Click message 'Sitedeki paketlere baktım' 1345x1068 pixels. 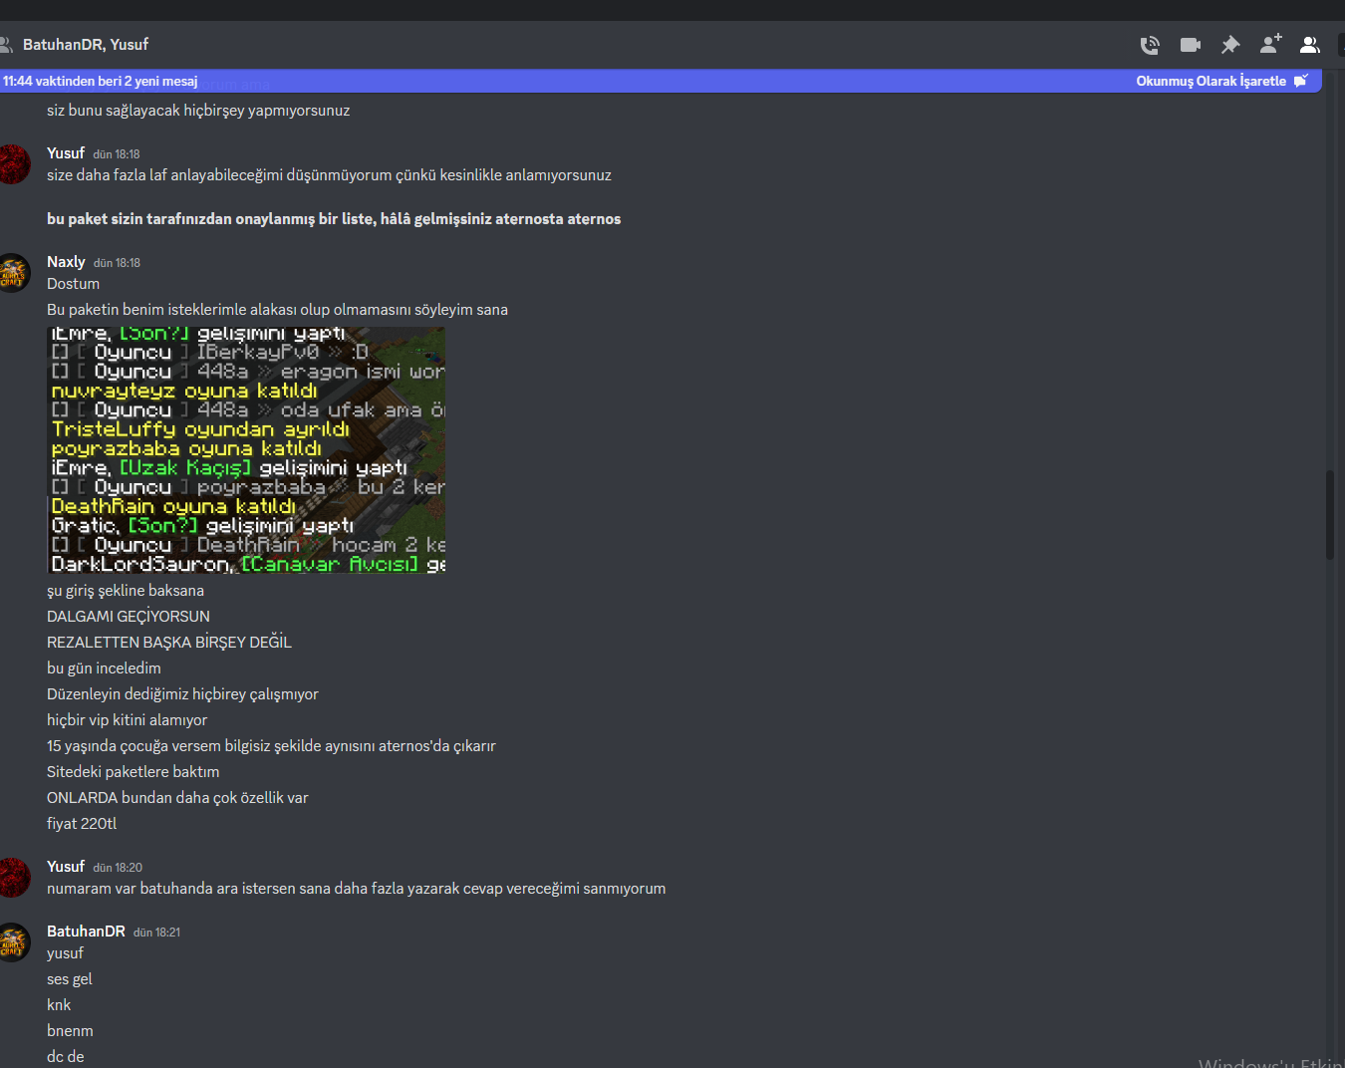pyautogui.click(x=134, y=772)
